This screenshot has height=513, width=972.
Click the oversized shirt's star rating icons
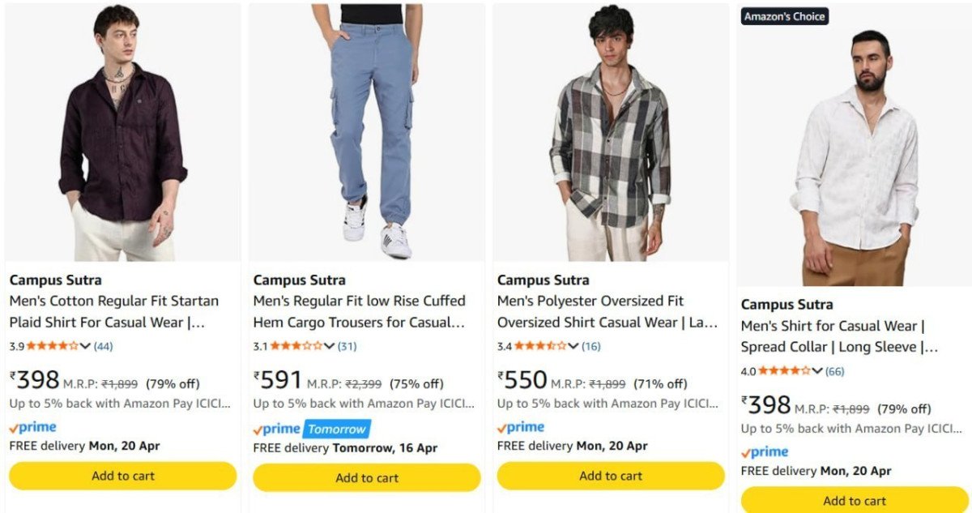click(539, 346)
